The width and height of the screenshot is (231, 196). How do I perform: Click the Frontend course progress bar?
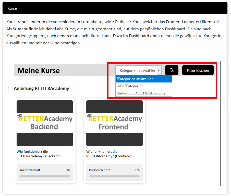coord(114,176)
